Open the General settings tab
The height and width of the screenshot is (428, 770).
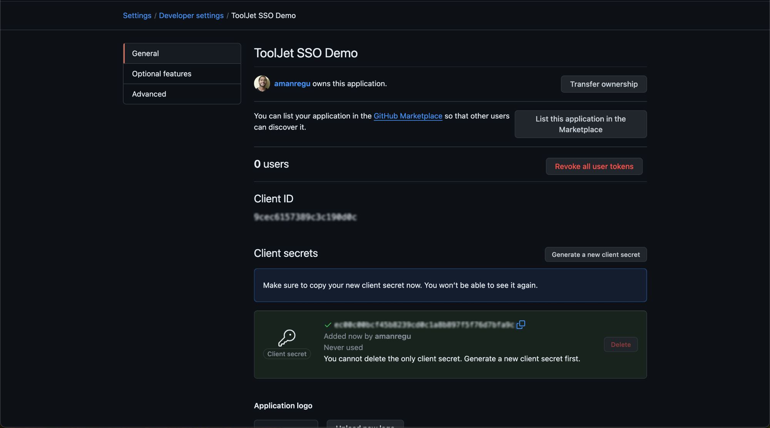182,53
